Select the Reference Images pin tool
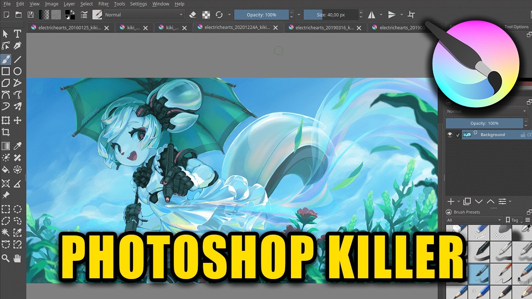The image size is (532, 299). point(6,195)
